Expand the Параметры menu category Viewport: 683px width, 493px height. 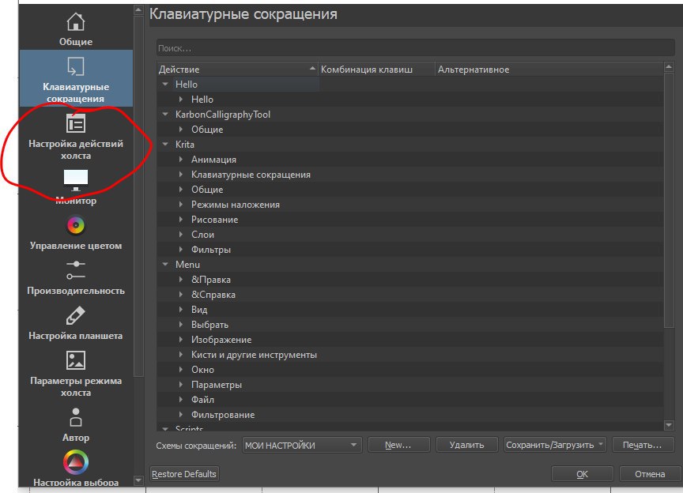tap(181, 385)
